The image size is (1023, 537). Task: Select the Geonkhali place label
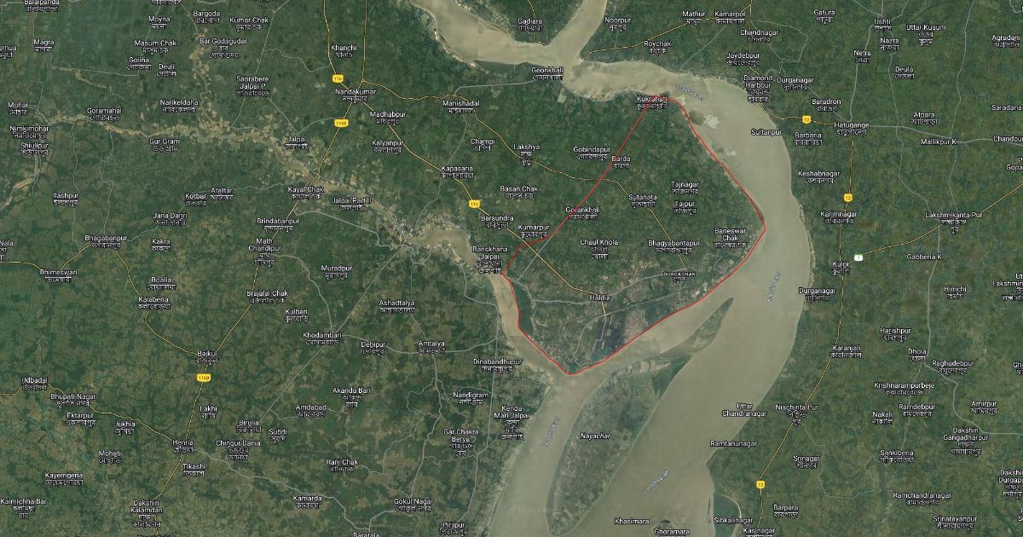coord(548,69)
